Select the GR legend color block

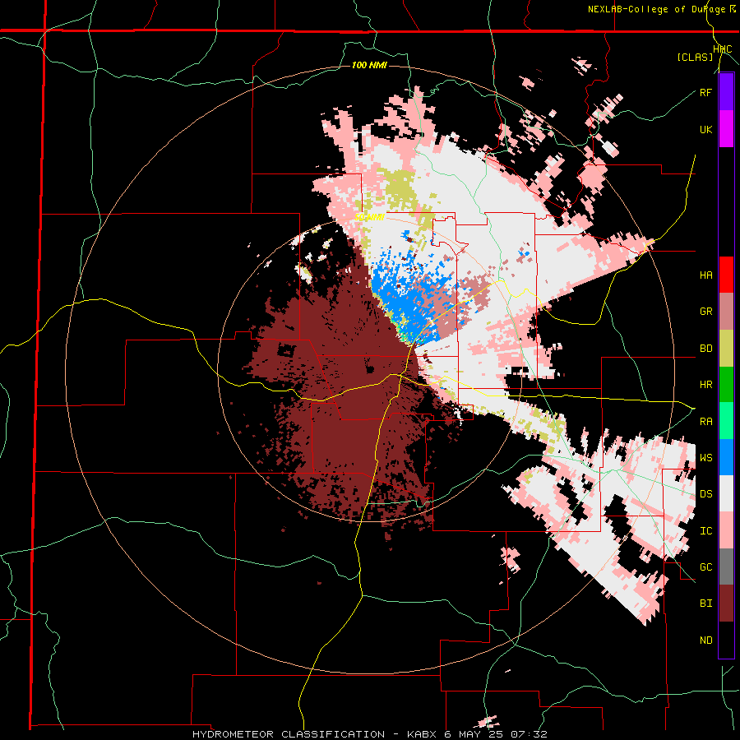click(x=726, y=312)
